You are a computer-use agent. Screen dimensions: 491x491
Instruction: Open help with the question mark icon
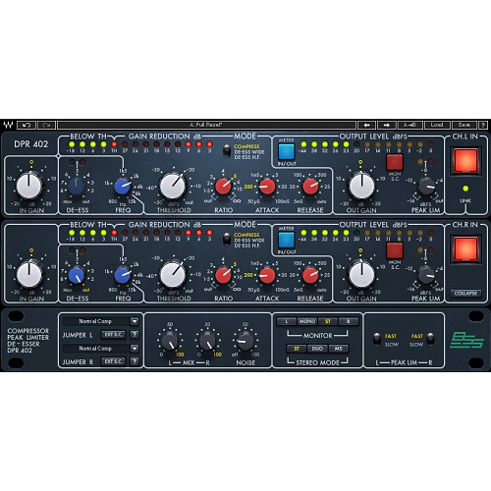[483, 125]
